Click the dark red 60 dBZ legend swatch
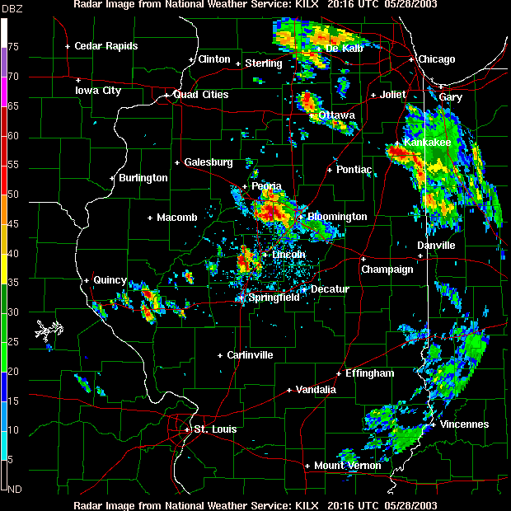The height and width of the screenshot is (511, 511). point(4,121)
